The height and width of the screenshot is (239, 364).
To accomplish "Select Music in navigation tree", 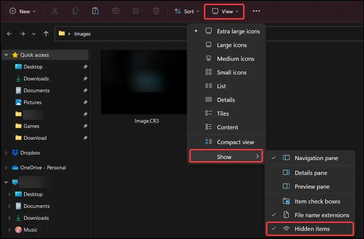I will tap(30, 230).
